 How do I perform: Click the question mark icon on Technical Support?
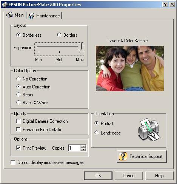(123, 156)
